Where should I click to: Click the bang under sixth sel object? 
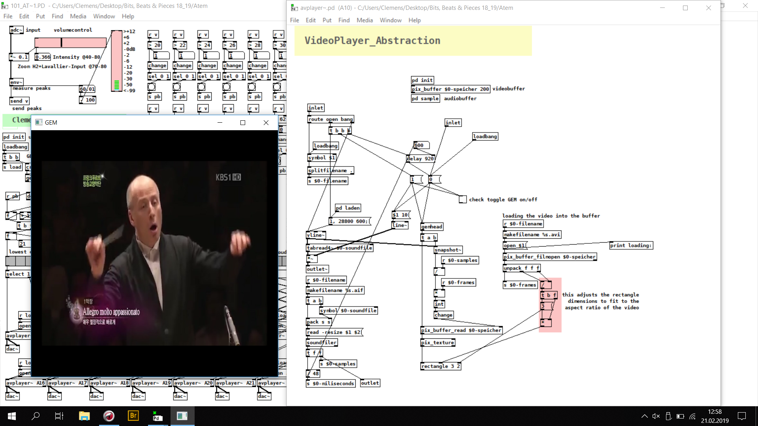[x=277, y=86]
